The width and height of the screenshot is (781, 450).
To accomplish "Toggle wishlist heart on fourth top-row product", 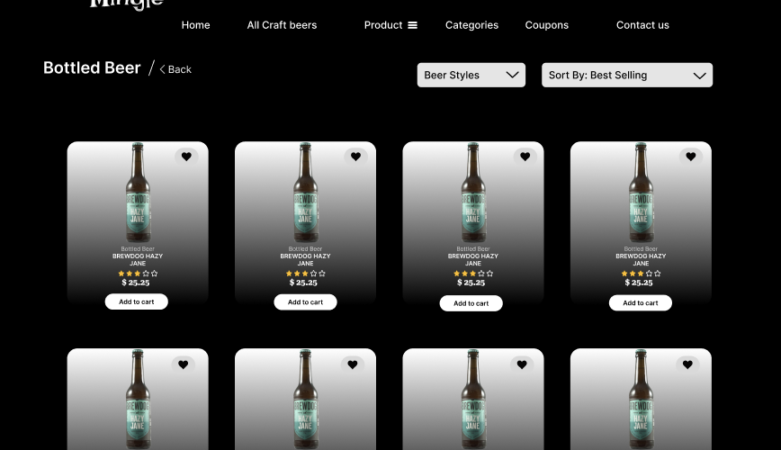I will pyautogui.click(x=691, y=157).
